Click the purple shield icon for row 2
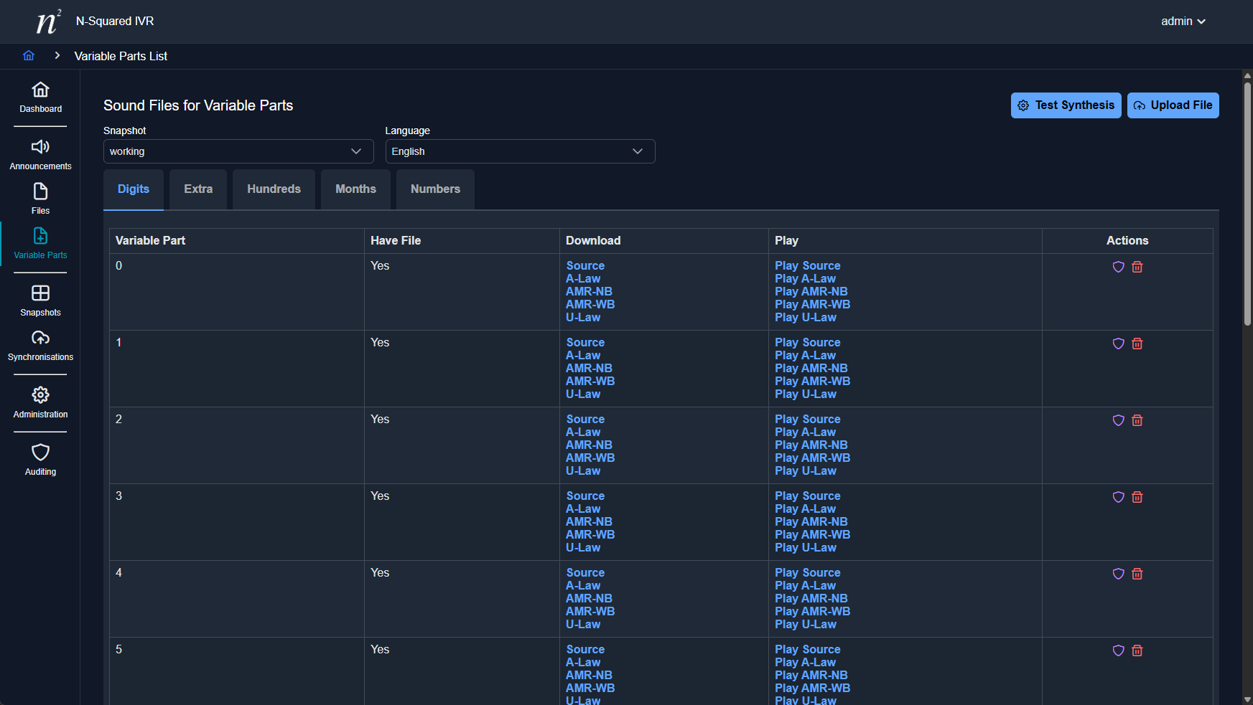The height and width of the screenshot is (705, 1253). click(1118, 420)
